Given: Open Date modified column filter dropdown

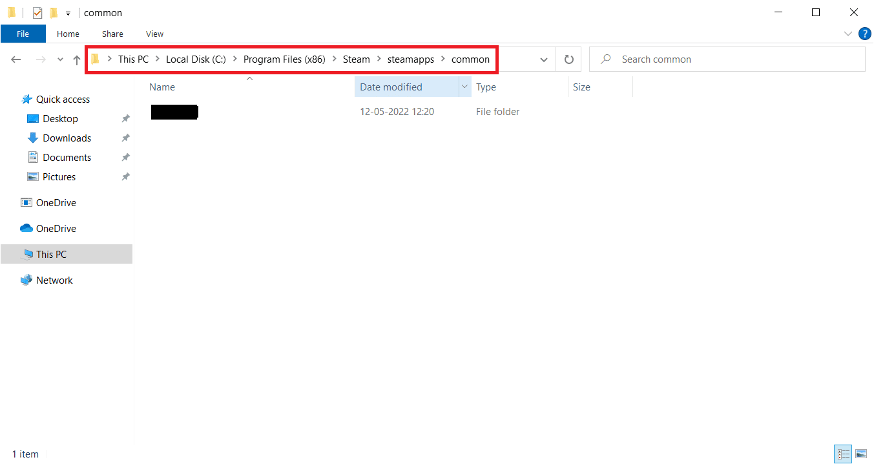Looking at the screenshot, I should click(464, 87).
